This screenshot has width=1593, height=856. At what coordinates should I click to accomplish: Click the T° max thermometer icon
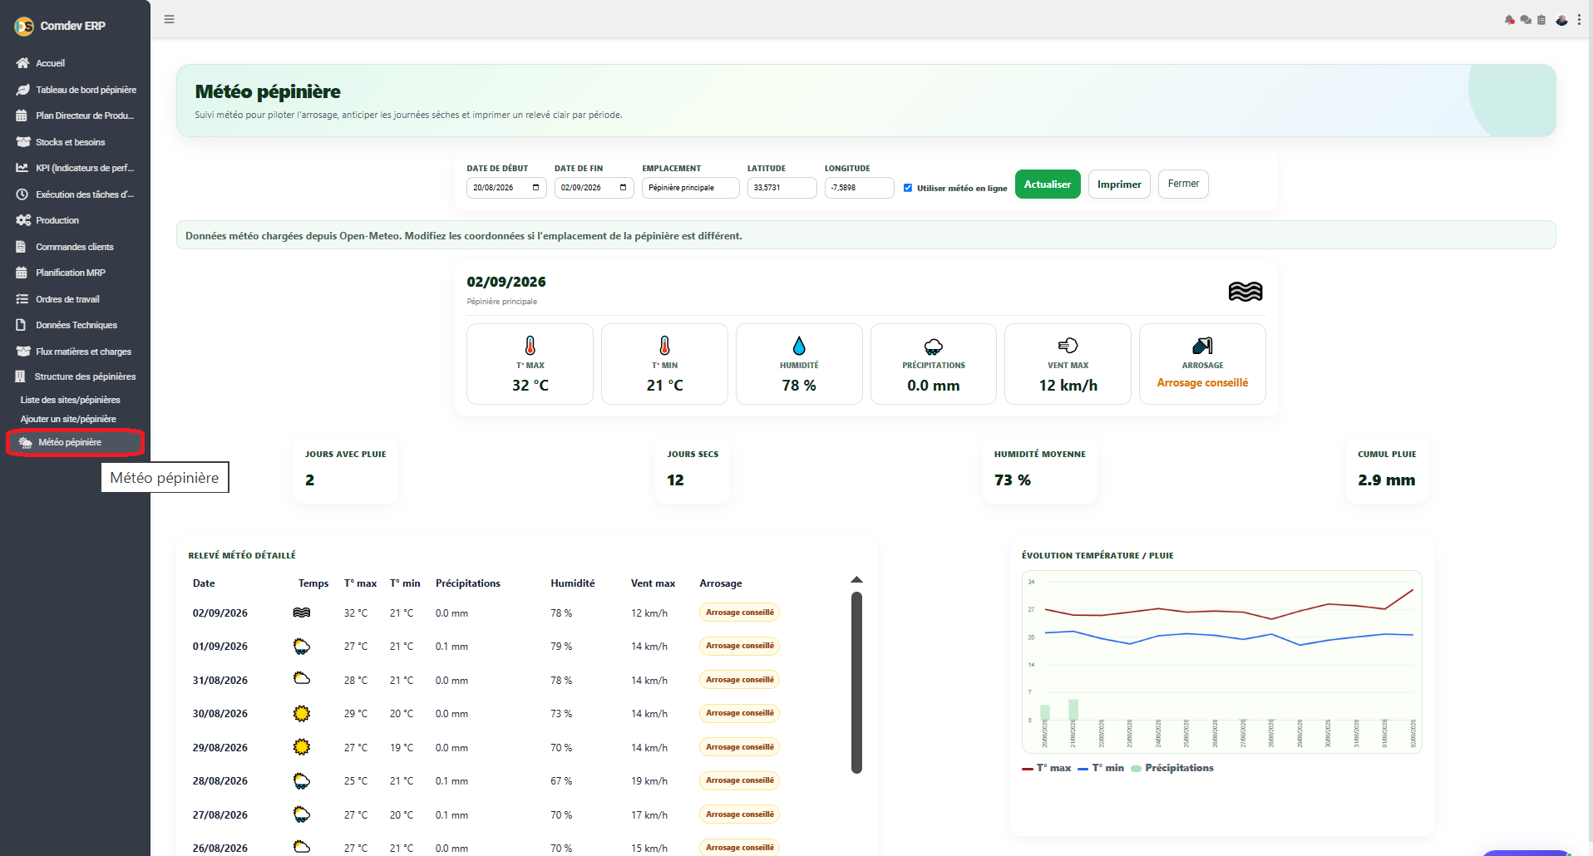click(x=530, y=346)
